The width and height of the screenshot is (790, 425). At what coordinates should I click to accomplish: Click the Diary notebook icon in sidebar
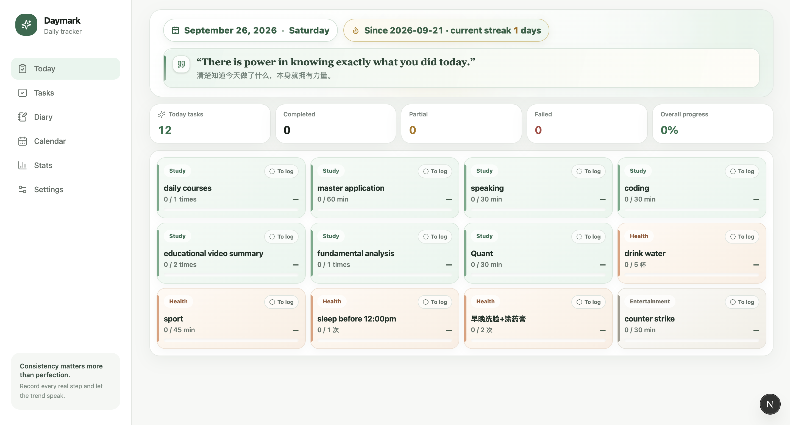[x=23, y=117]
